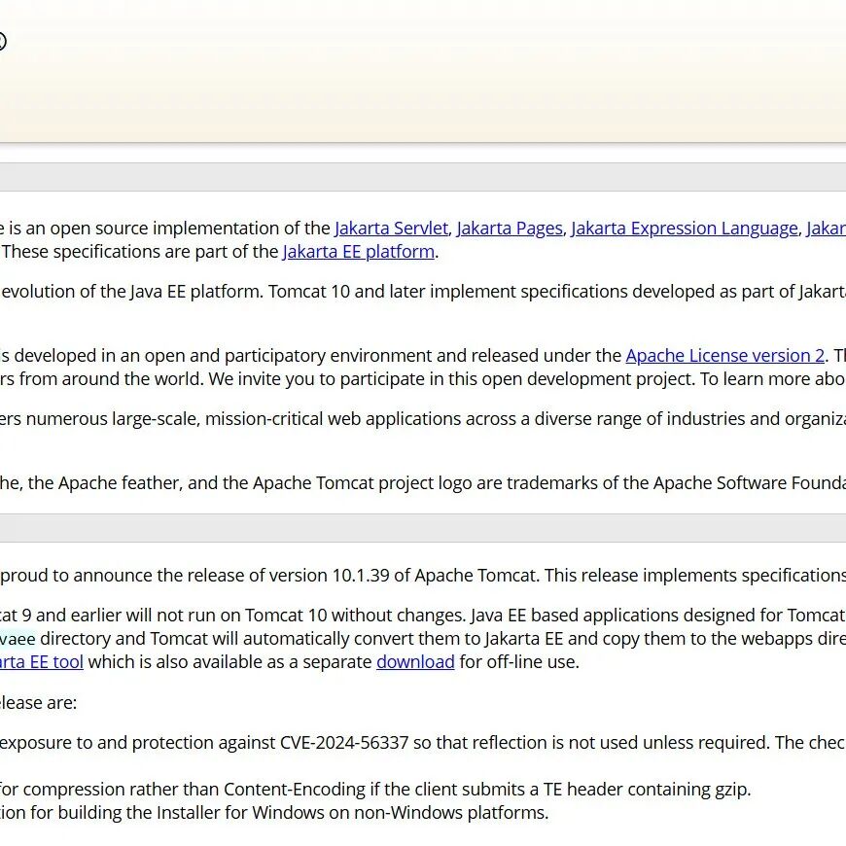Open the migration 'arta EE tool' link
Screen dimensions: 846x846
click(x=41, y=661)
